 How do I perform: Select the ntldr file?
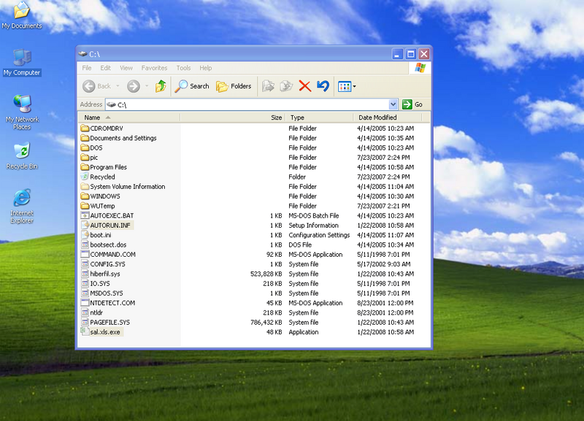tap(92, 312)
